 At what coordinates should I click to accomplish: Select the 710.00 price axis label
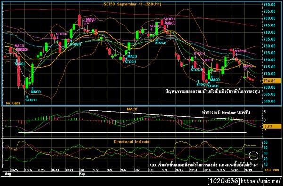pyautogui.click(x=269, y=74)
